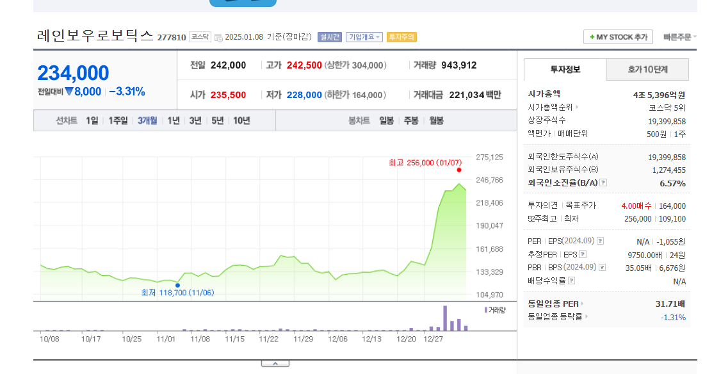Viewport: 721px width, 374px height.
Task: Open help icon next to BPS(2024.09)
Action: coord(603,267)
